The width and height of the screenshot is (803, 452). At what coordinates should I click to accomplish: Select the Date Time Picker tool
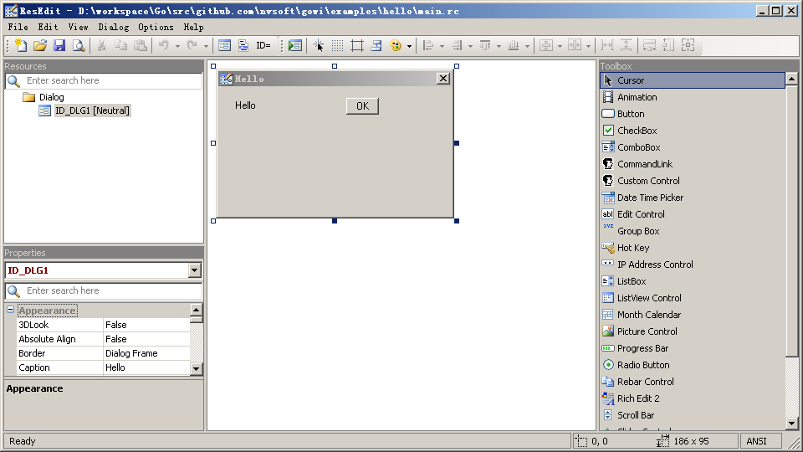point(693,198)
